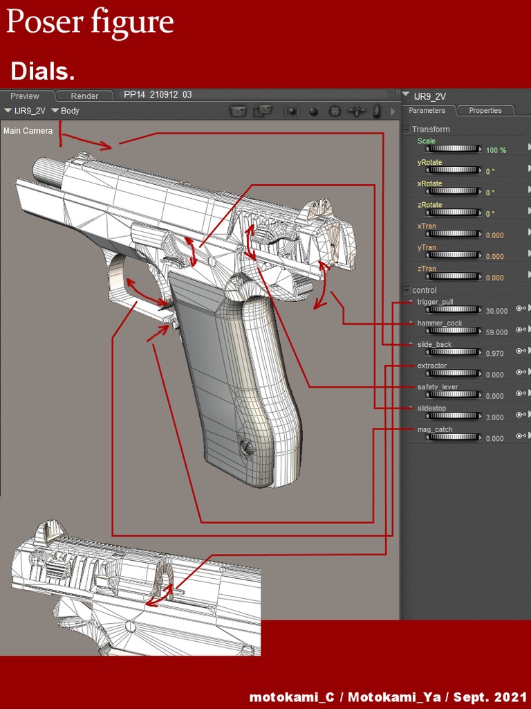The image size is (531, 709).
Task: Open the Main Camera selection menu
Action: point(28,131)
